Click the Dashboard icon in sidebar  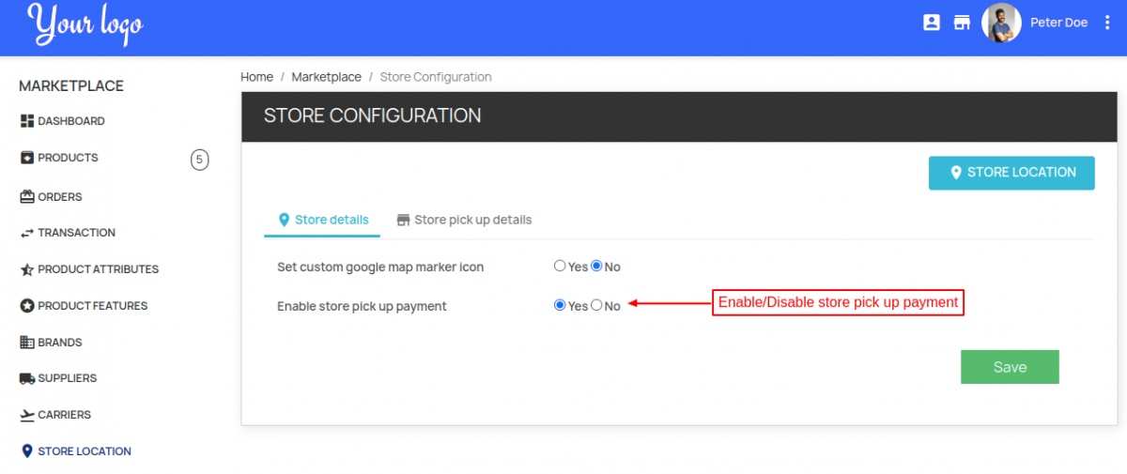pos(27,121)
